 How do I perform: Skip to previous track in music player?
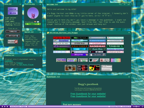[x=2, y=106]
